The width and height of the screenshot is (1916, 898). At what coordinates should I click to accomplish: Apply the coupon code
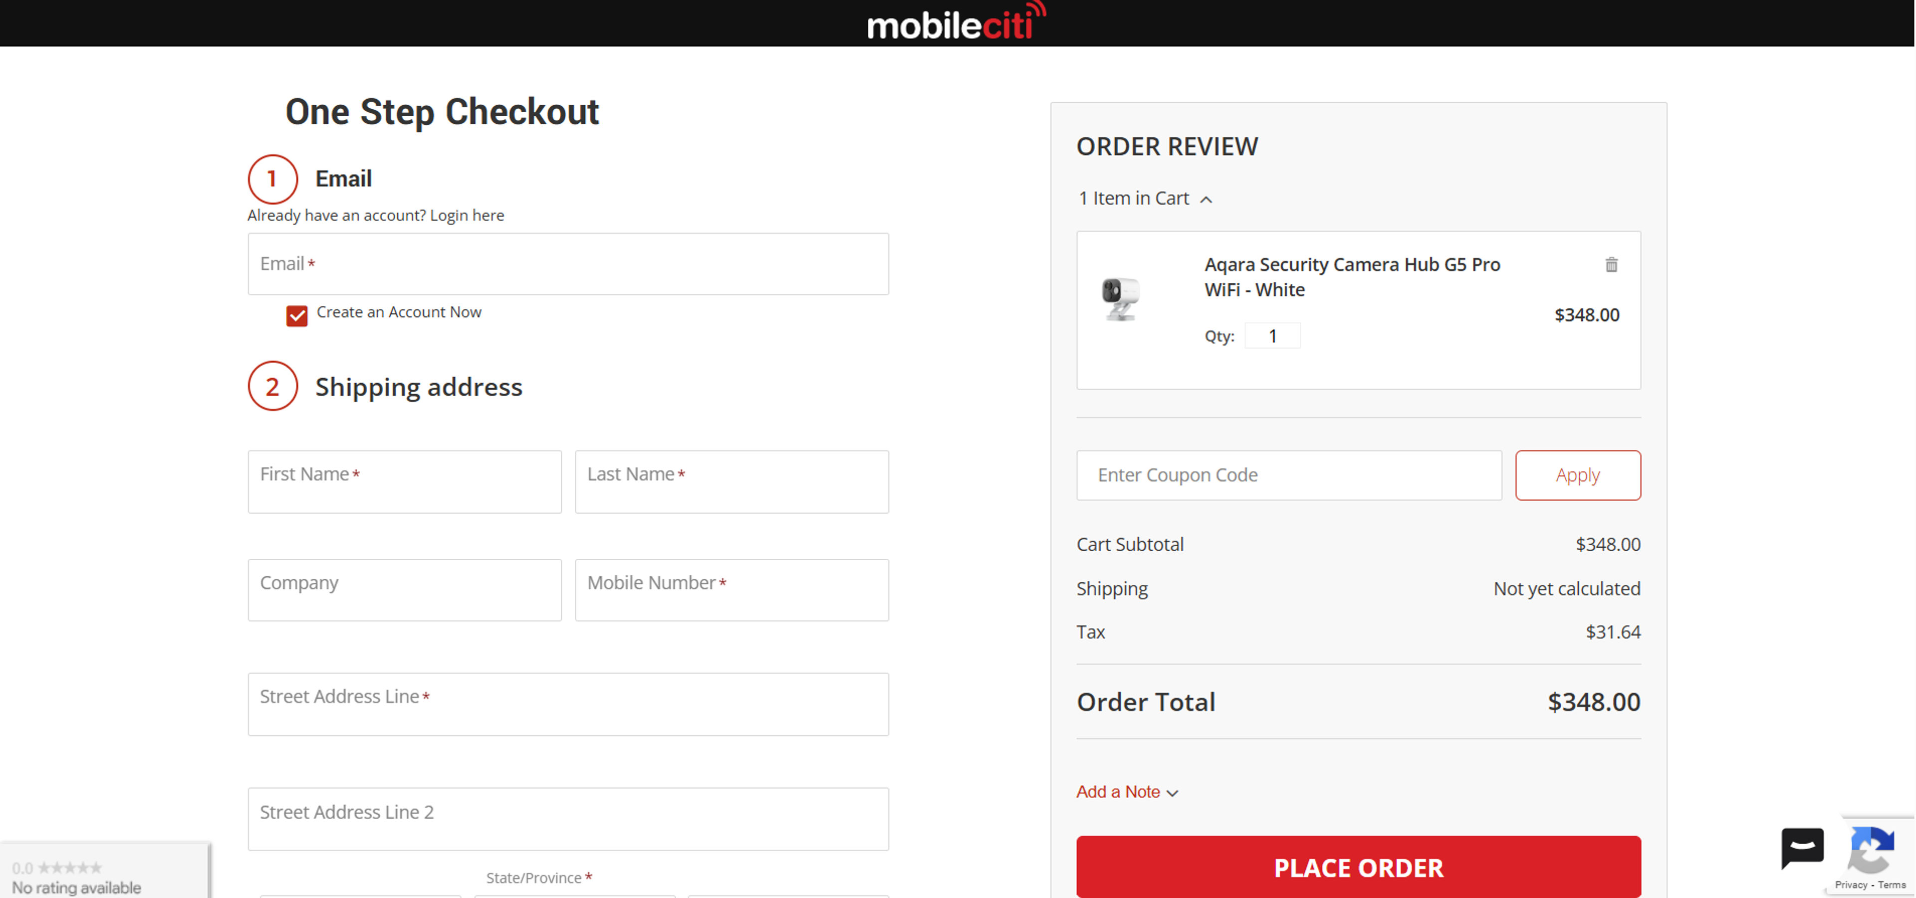1578,475
